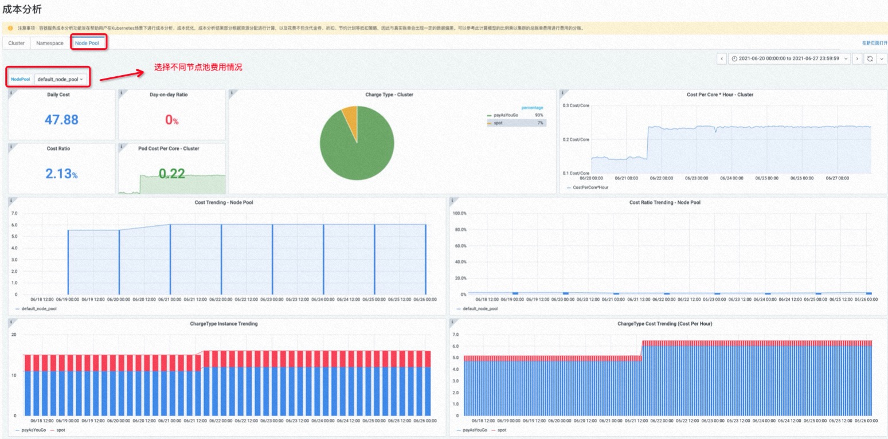
Task: Click info icon on Cost Trending - Node Pool panel
Action: pyautogui.click(x=11, y=201)
